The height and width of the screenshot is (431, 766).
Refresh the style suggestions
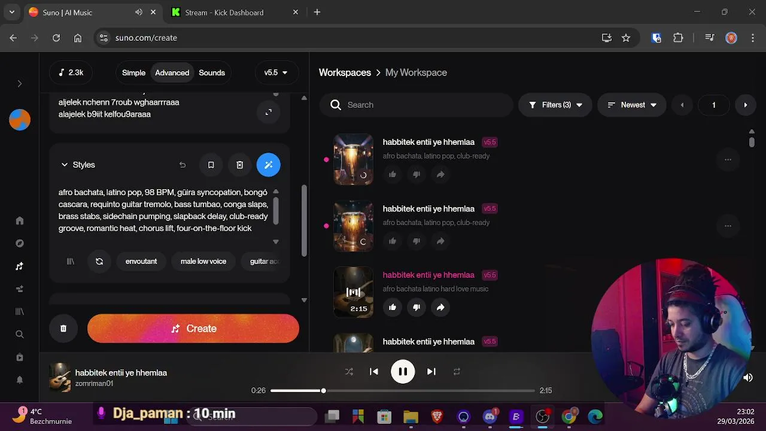click(x=99, y=262)
